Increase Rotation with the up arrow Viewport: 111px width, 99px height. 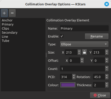click(107, 76)
